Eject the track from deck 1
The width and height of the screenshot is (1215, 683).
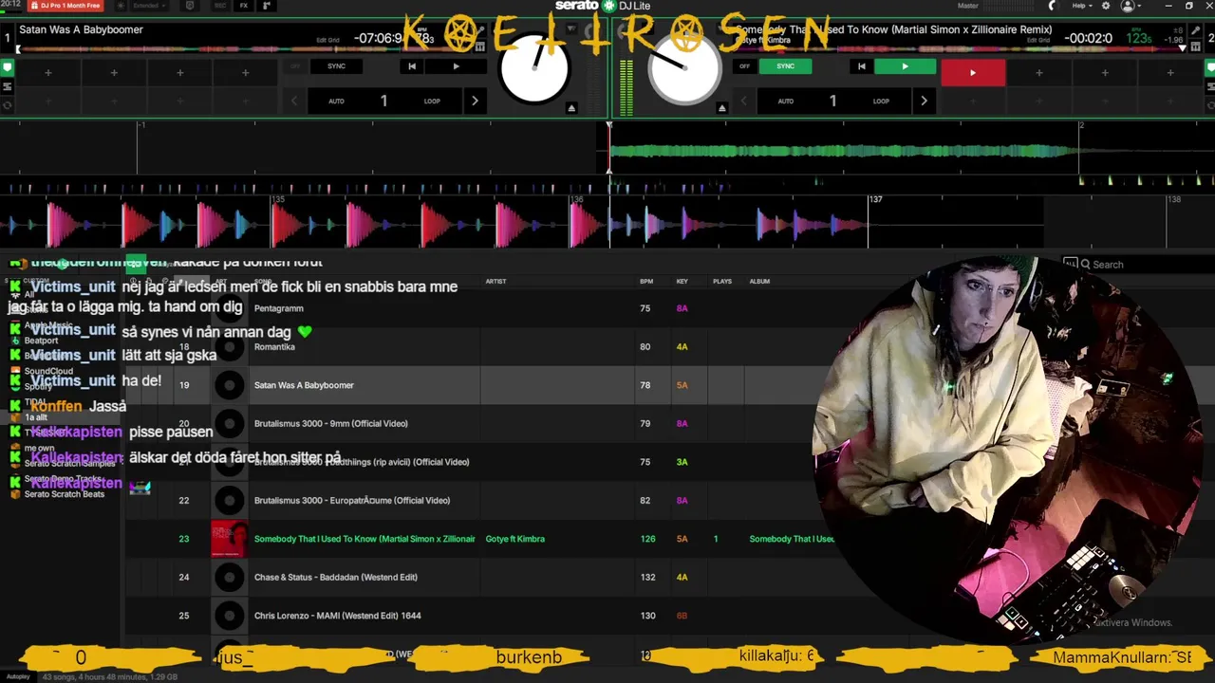pyautogui.click(x=571, y=108)
